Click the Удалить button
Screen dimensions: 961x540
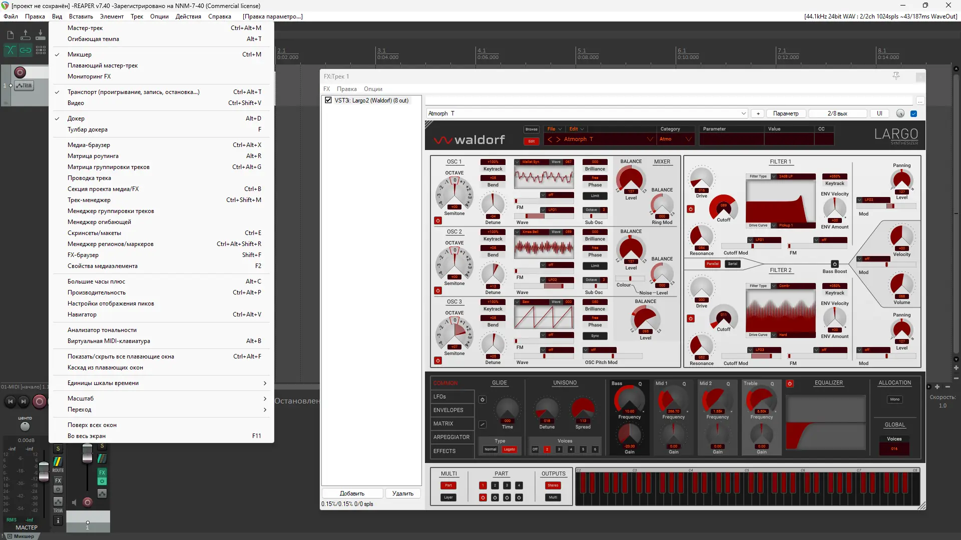tap(402, 493)
